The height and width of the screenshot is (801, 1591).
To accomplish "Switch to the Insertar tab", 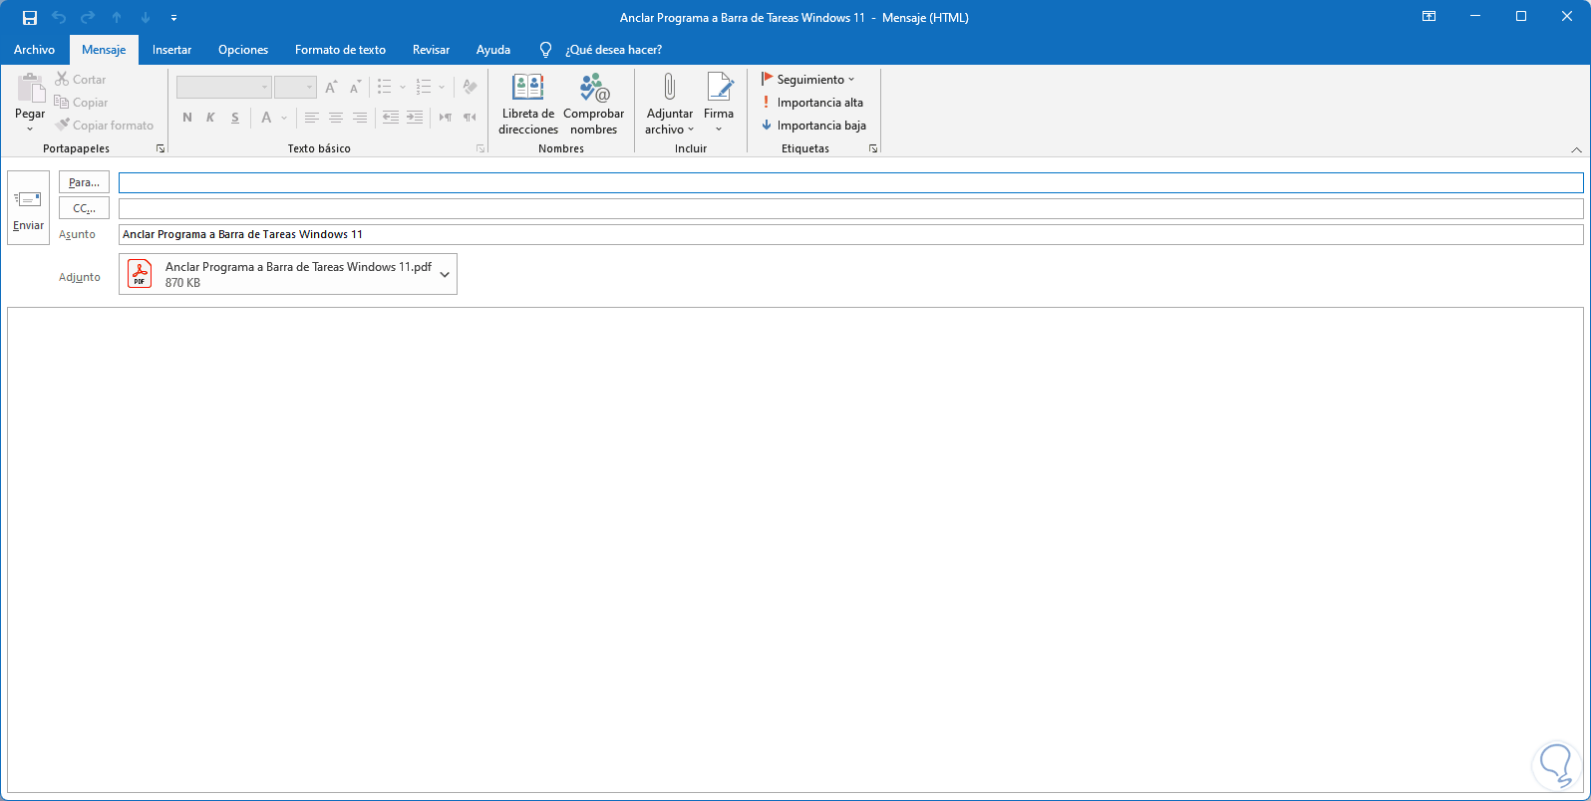I will click(x=171, y=50).
